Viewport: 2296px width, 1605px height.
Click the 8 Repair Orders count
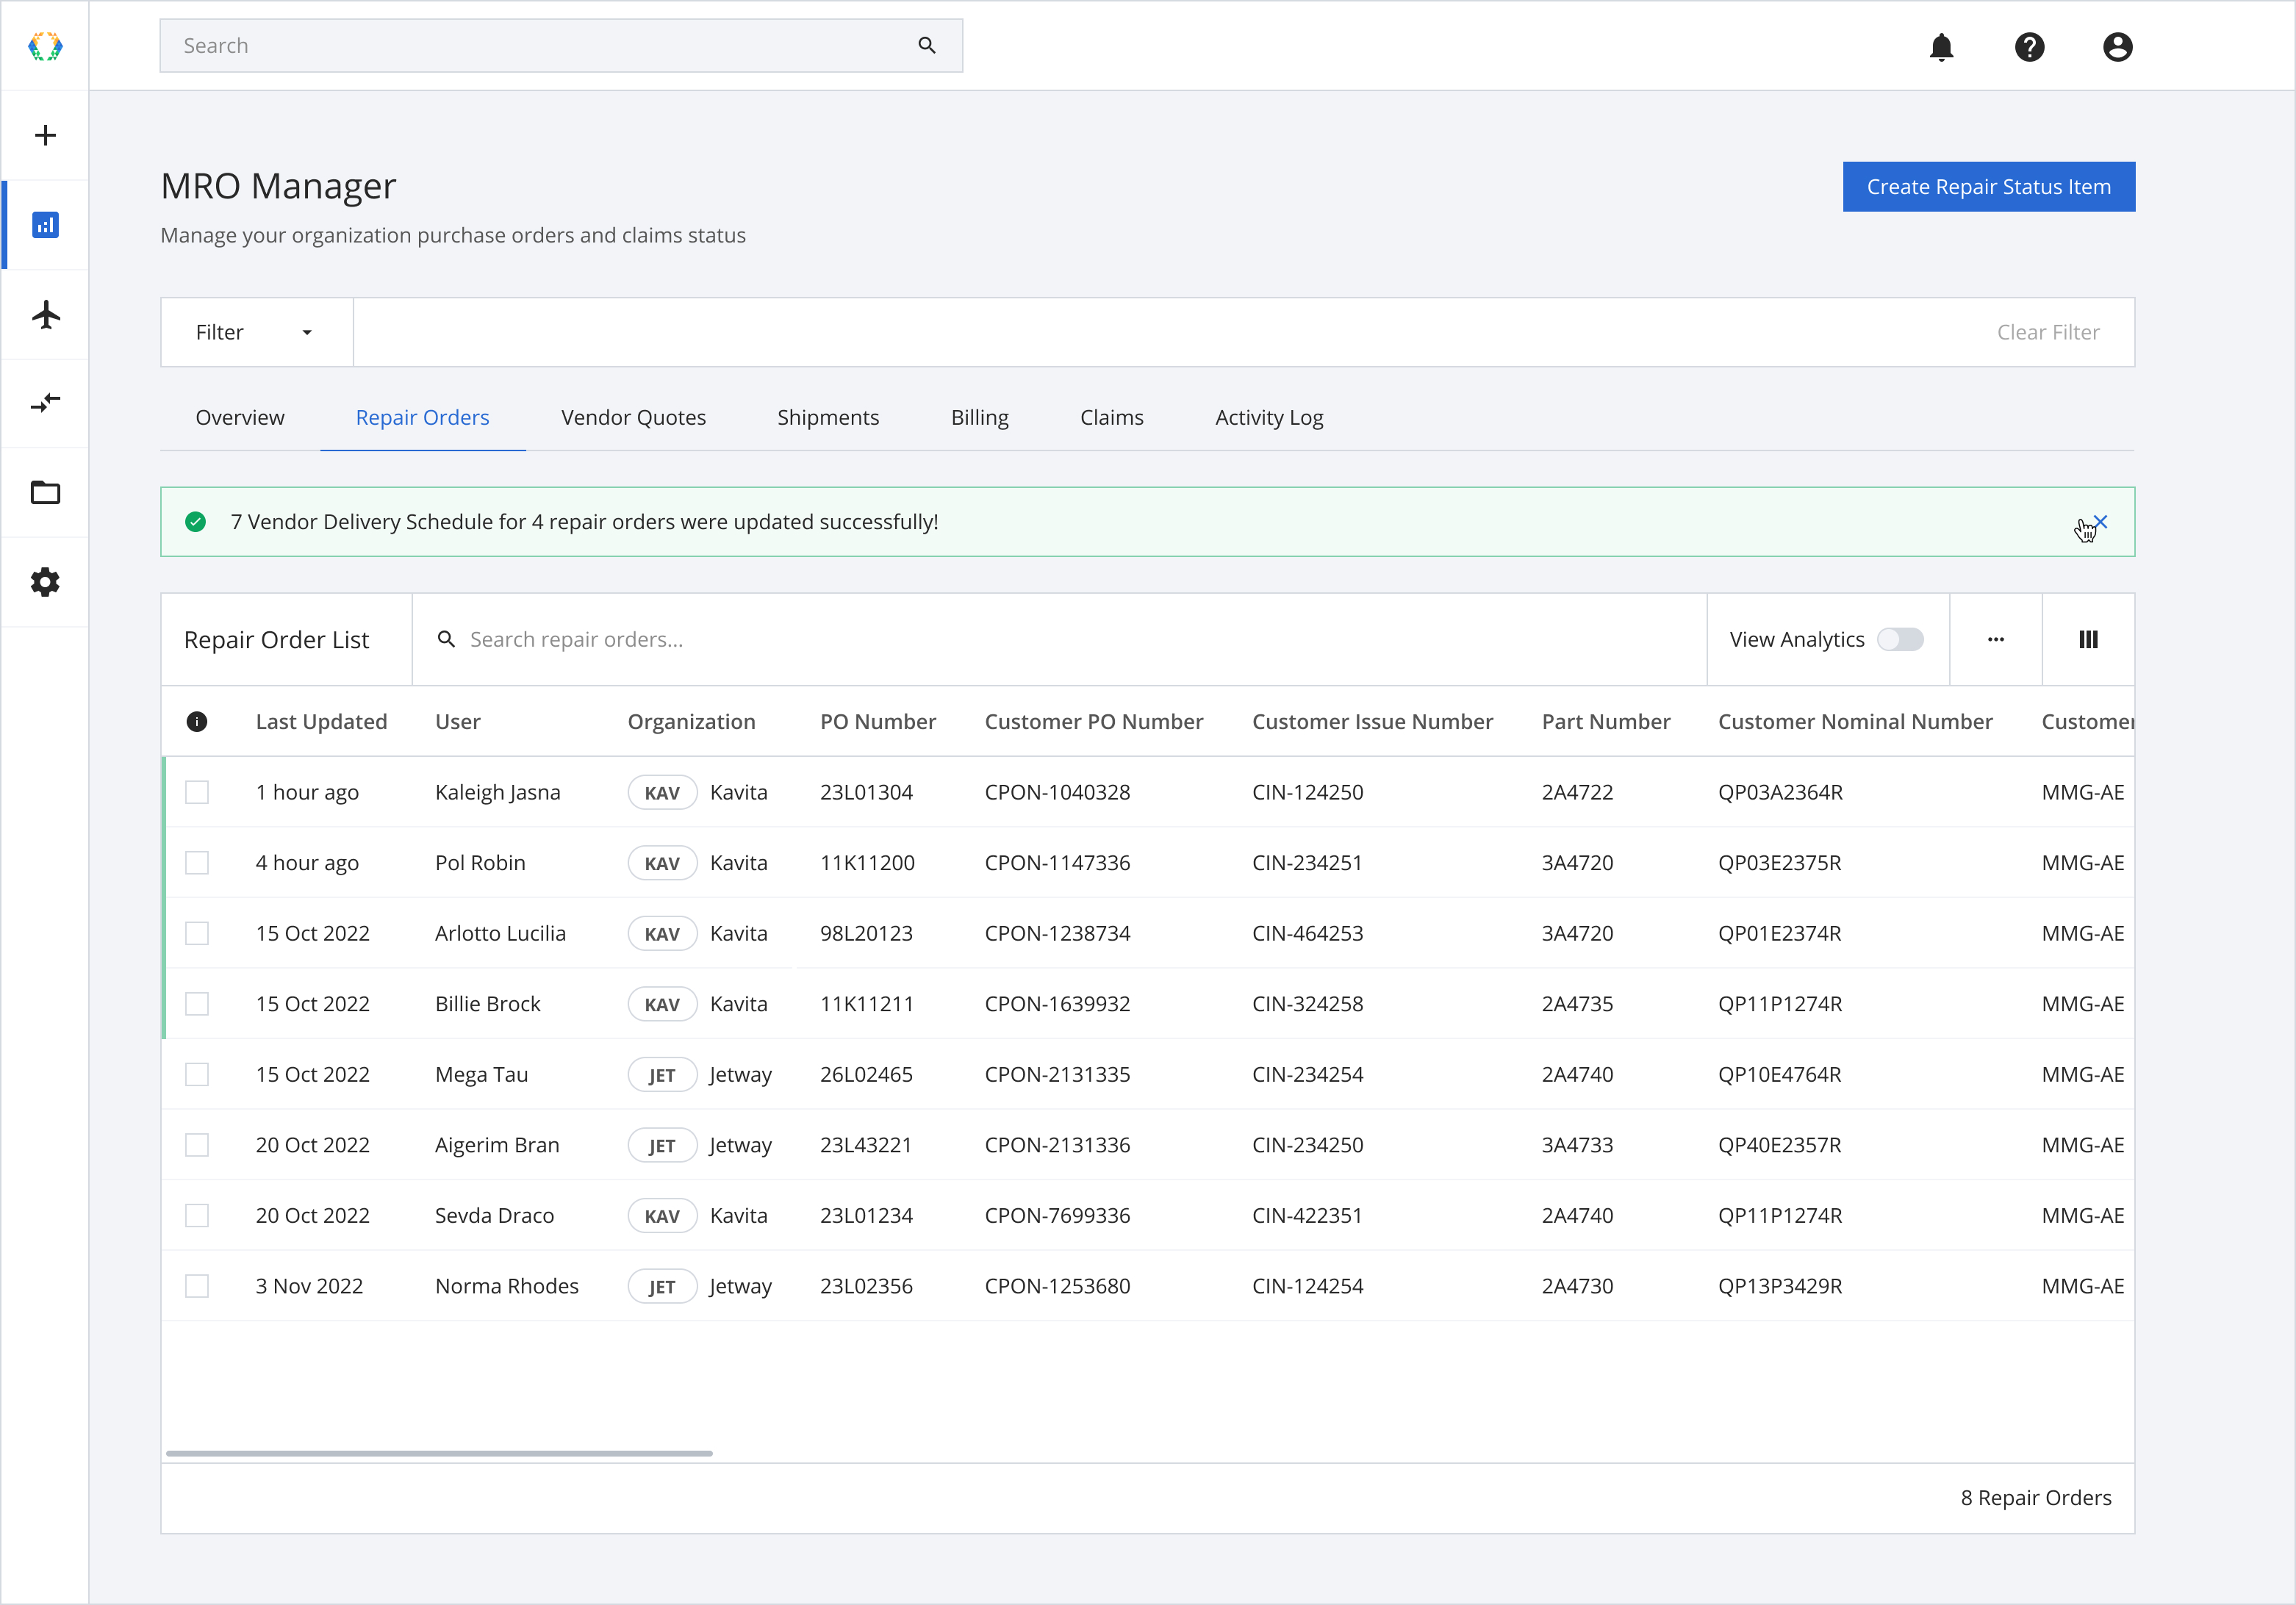point(2036,1498)
